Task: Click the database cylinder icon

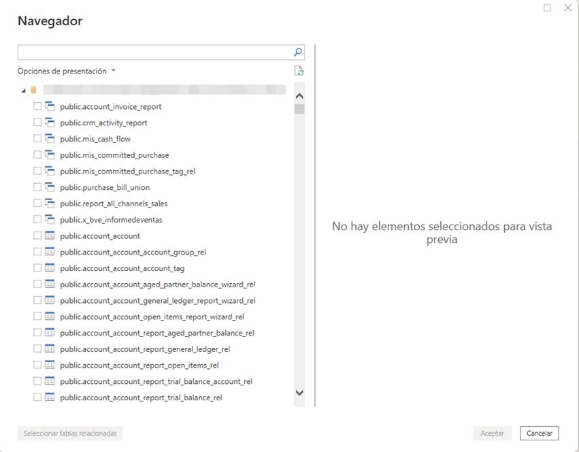Action: 33,90
